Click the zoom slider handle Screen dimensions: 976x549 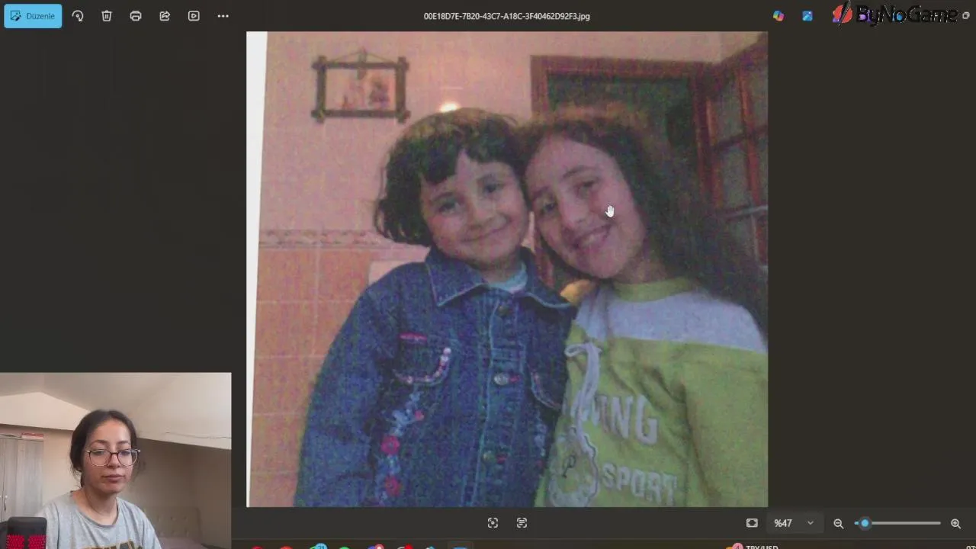[x=865, y=523]
